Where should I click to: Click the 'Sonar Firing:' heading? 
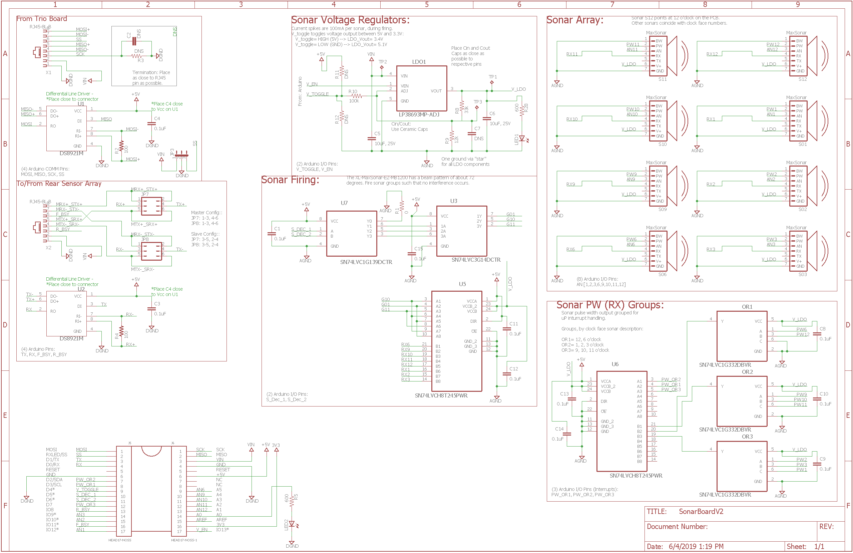tap(290, 179)
